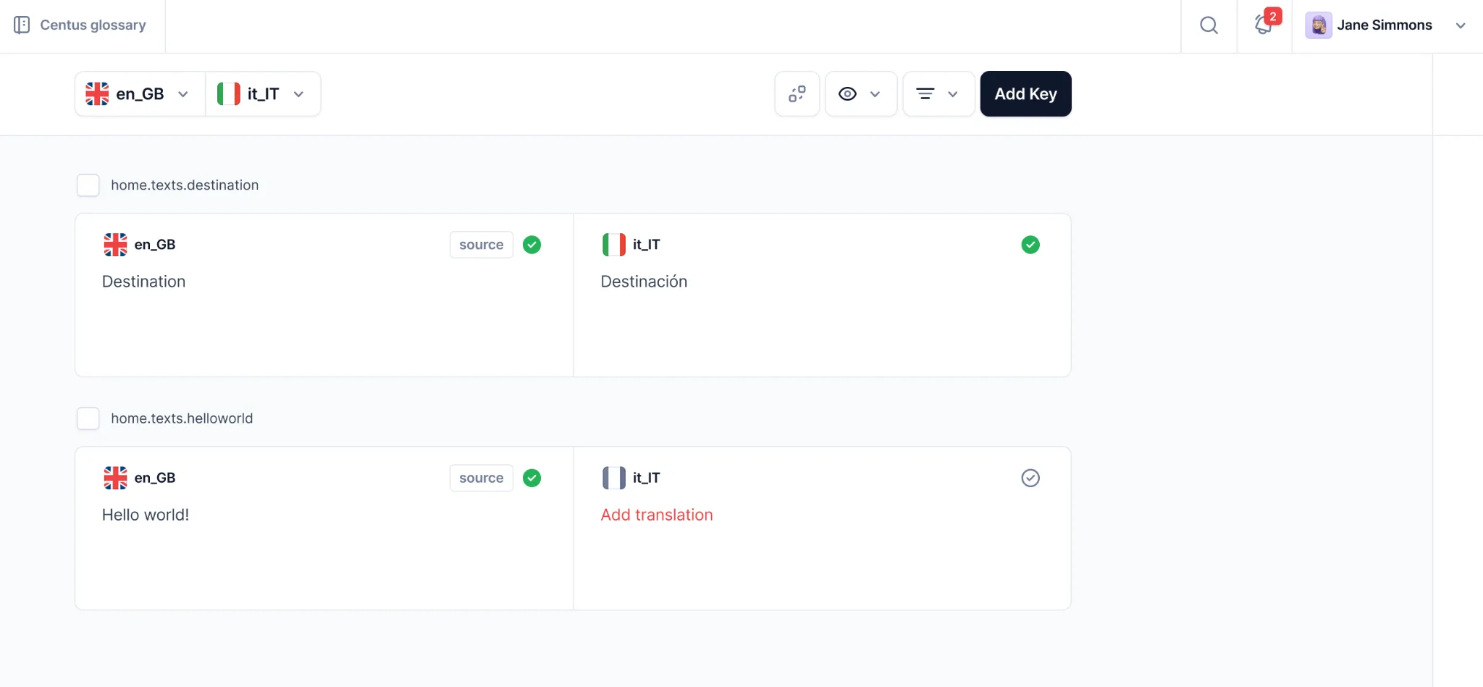
Task: Open the filter options chevron
Action: [x=954, y=93]
